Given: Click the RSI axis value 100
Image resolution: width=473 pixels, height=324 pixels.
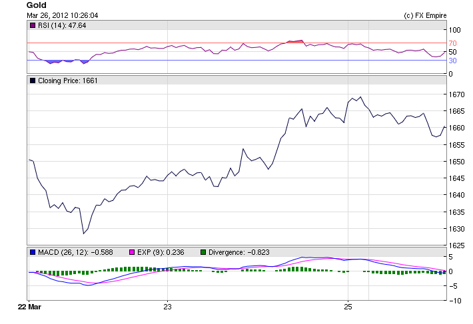Looking at the screenshot, I should 454,30.
